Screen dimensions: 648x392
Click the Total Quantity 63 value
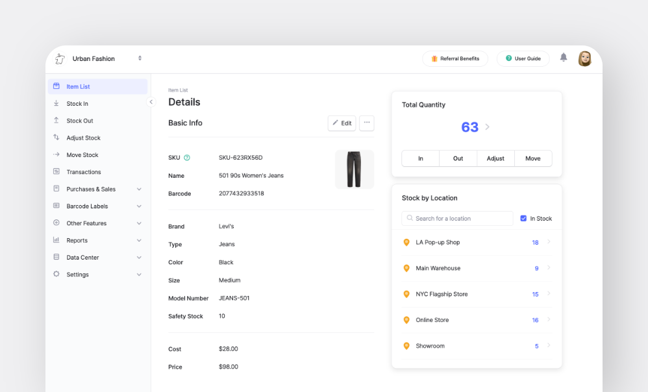(x=469, y=127)
